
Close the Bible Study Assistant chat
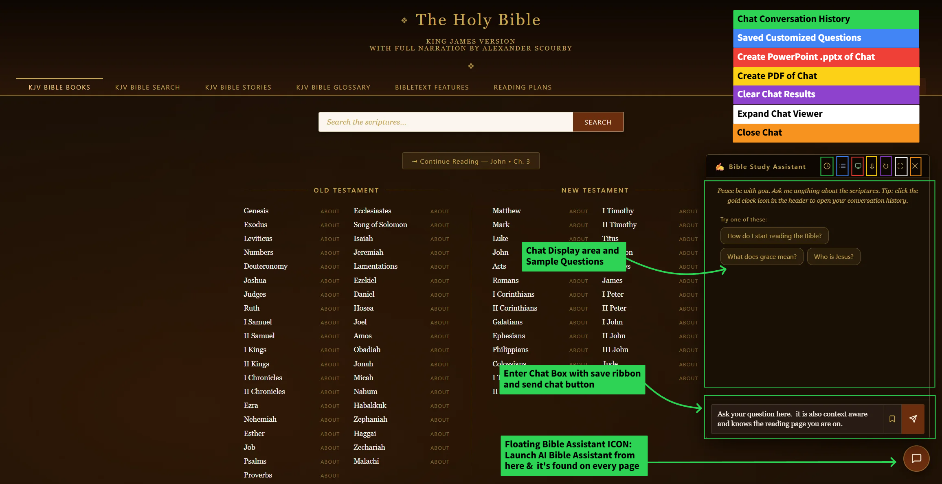pyautogui.click(x=915, y=166)
